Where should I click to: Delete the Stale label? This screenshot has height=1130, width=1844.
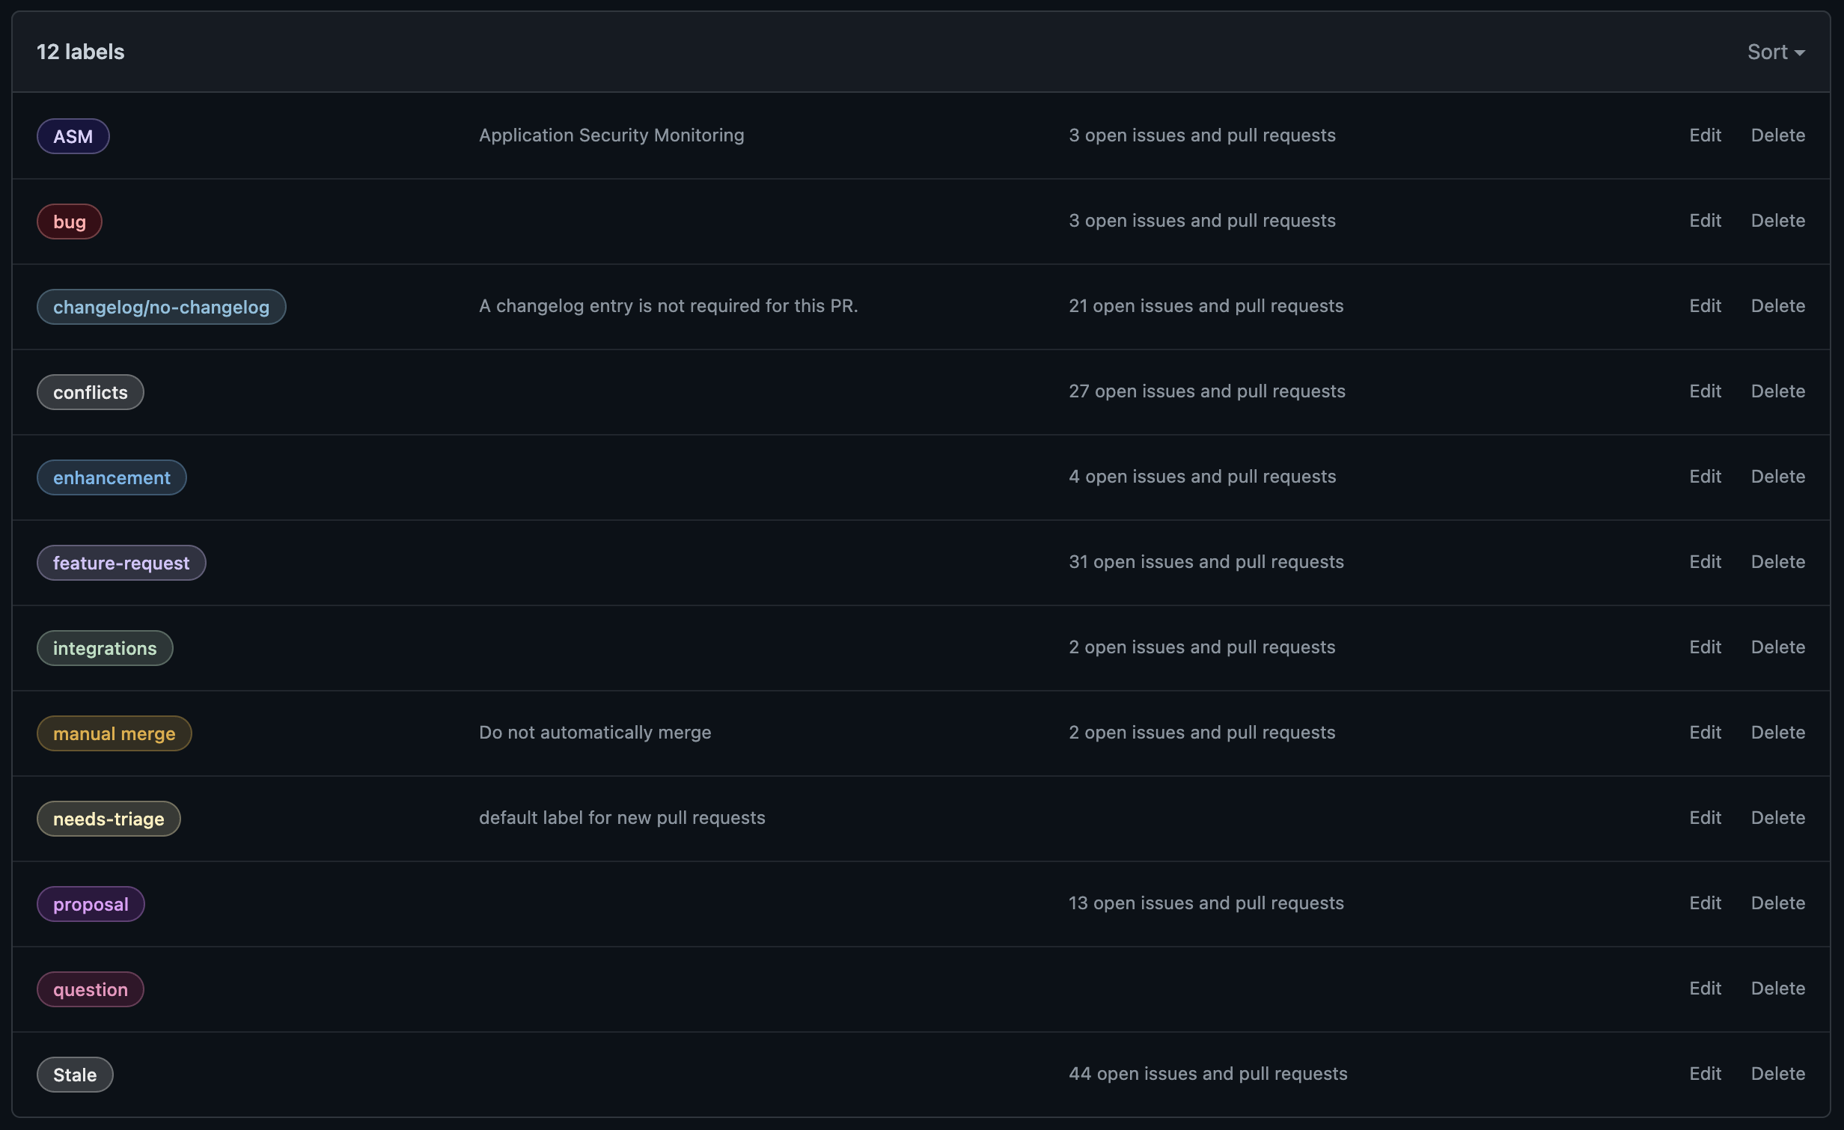click(x=1777, y=1074)
